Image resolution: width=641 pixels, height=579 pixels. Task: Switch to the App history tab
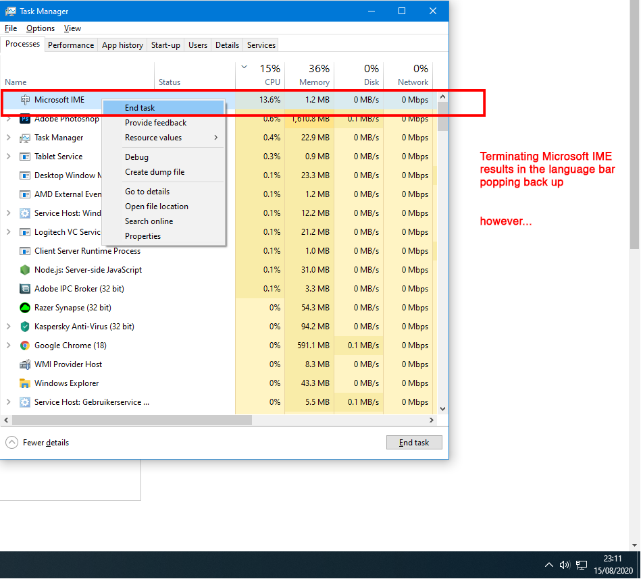tap(122, 45)
